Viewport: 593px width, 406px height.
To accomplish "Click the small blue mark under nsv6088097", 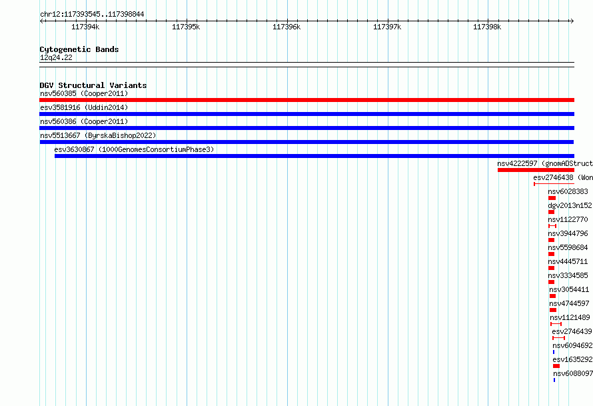I will (x=554, y=380).
